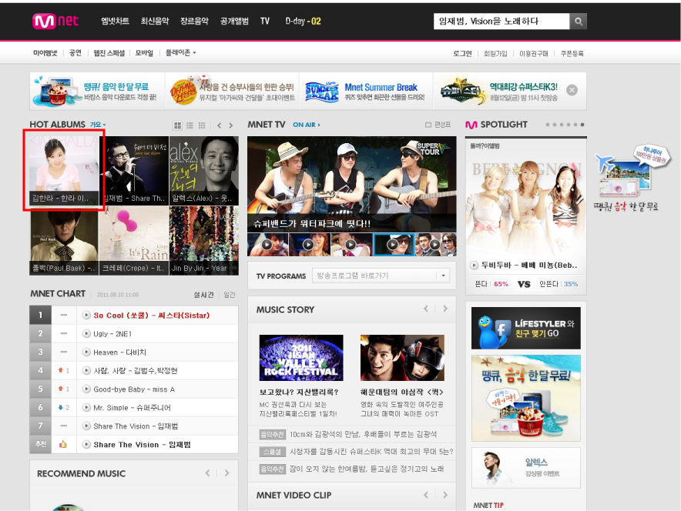This screenshot has width=681, height=511.
Task: Play chart rank 7 Share The Vision
Action: click(x=86, y=426)
